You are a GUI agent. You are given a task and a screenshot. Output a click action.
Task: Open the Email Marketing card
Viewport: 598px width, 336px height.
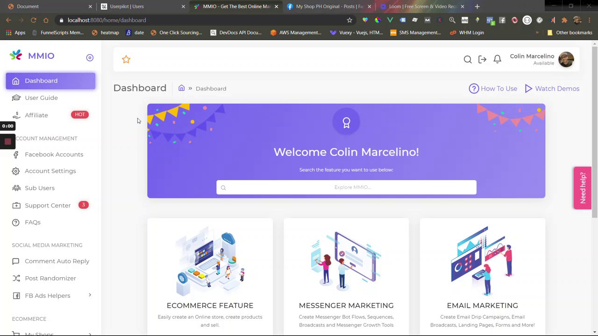coord(482,277)
